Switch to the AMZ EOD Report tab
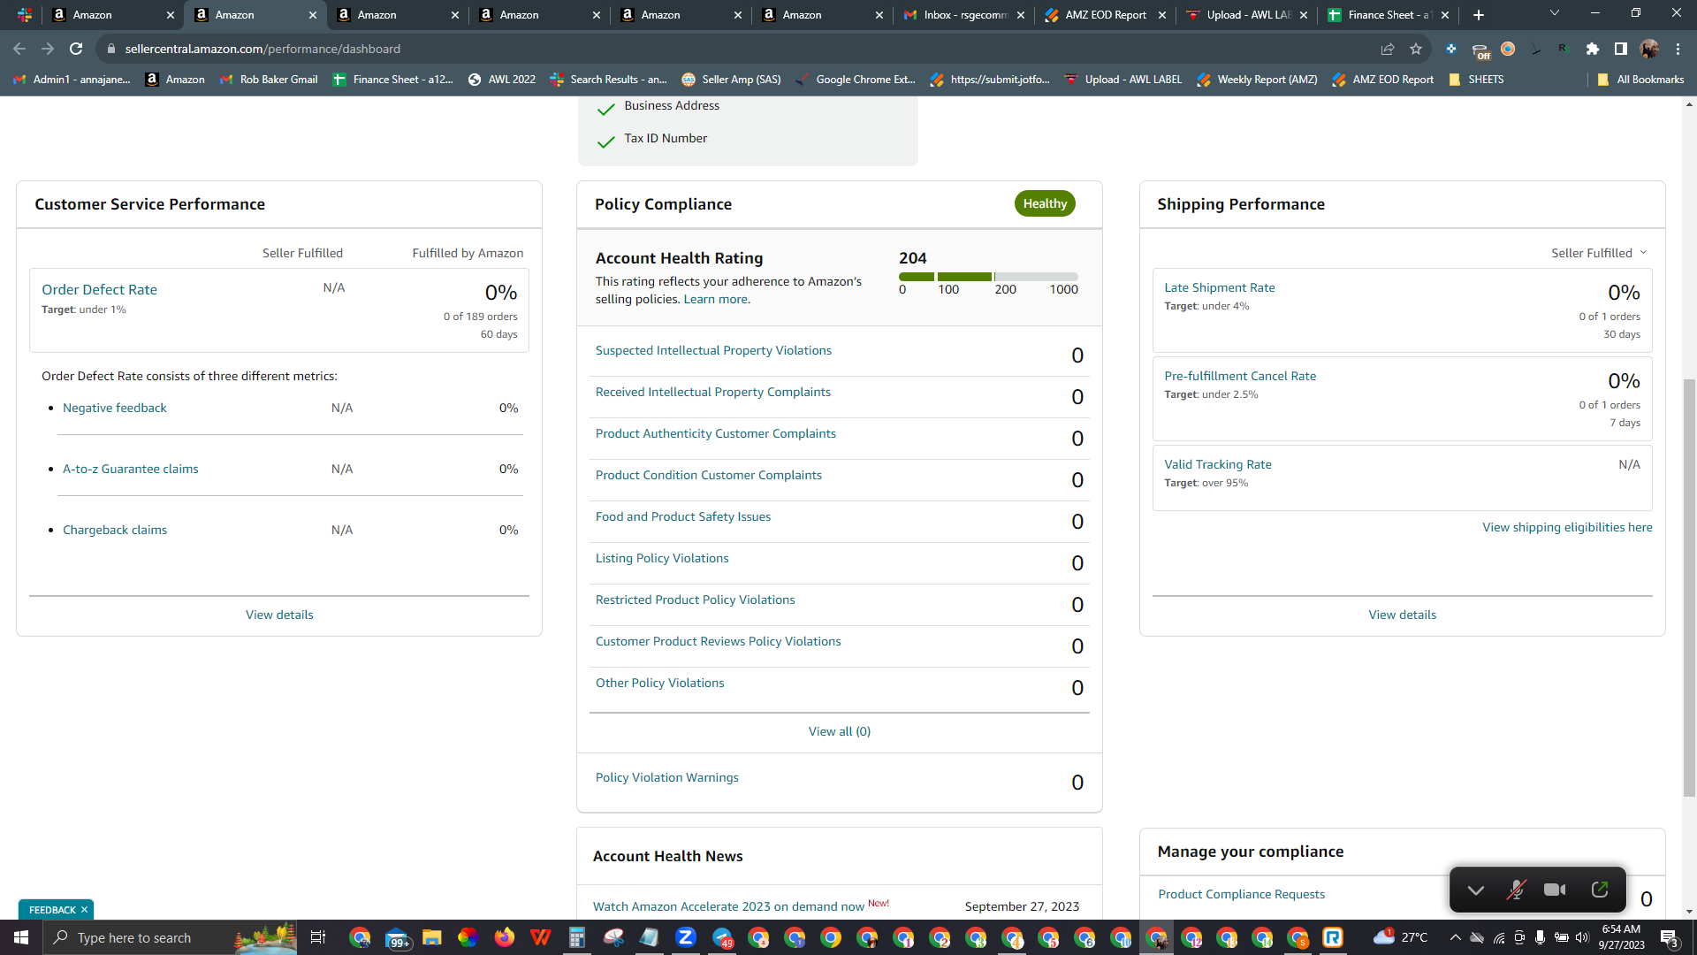The width and height of the screenshot is (1697, 955). 1105,15
